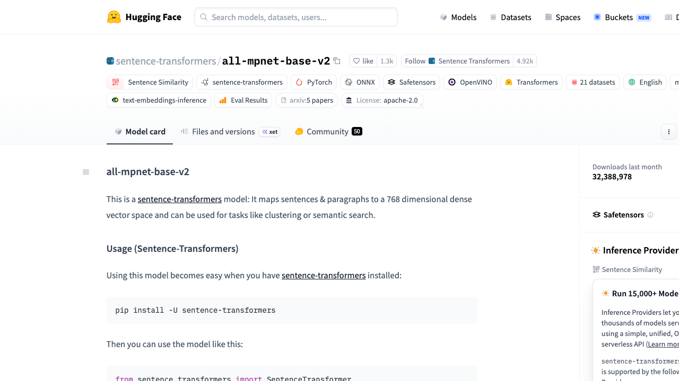Viewport: 679px width, 381px height.
Task: Select the ONNX tag
Action: tap(360, 82)
